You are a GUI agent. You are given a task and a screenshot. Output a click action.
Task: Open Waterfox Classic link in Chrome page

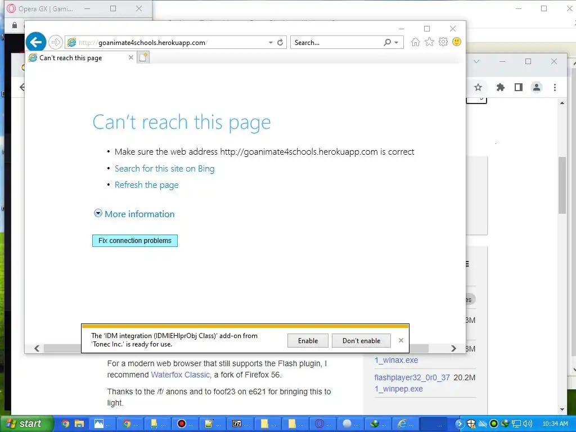180,375
